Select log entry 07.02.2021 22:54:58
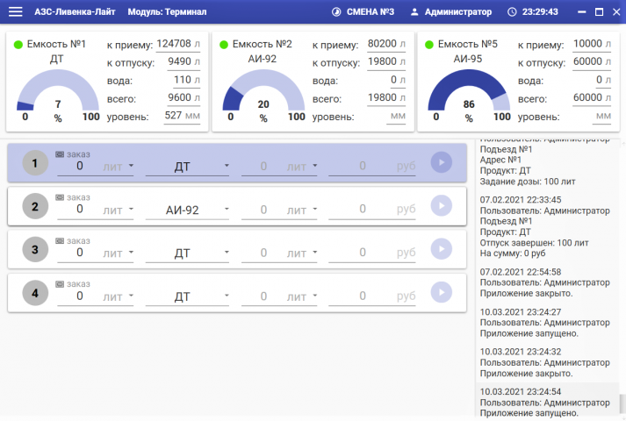The width and height of the screenshot is (626, 421). pos(548,282)
